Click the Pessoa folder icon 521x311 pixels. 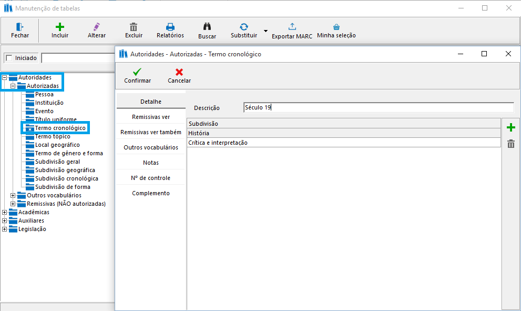[30, 95]
